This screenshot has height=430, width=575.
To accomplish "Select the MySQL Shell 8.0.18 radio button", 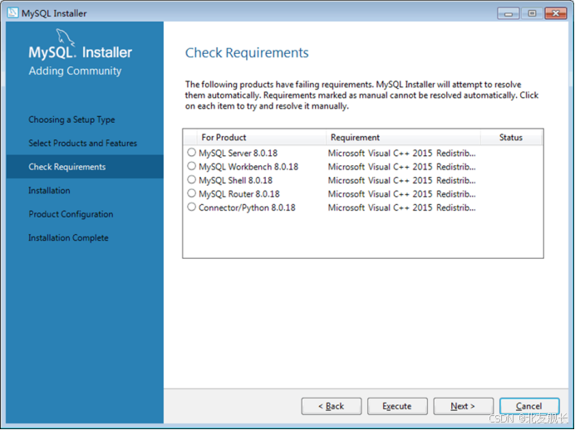I will tap(191, 179).
